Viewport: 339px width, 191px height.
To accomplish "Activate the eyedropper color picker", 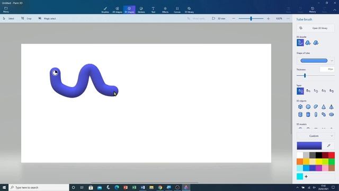I will (x=329, y=146).
